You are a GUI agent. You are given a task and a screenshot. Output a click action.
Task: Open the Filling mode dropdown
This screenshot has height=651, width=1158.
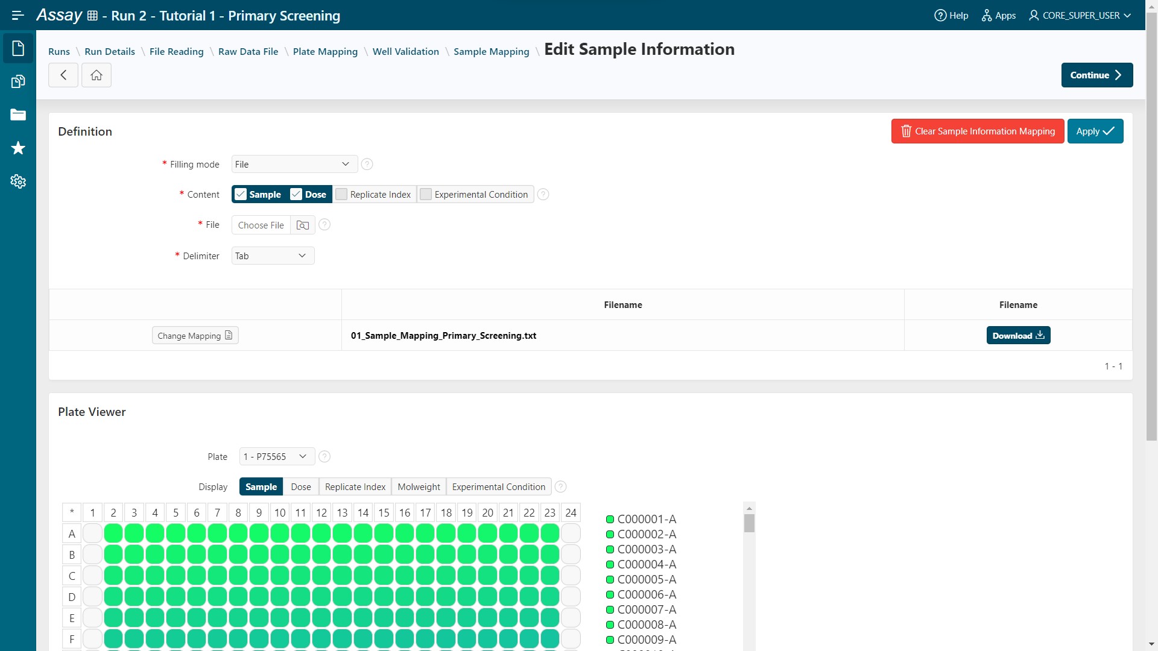tap(294, 164)
